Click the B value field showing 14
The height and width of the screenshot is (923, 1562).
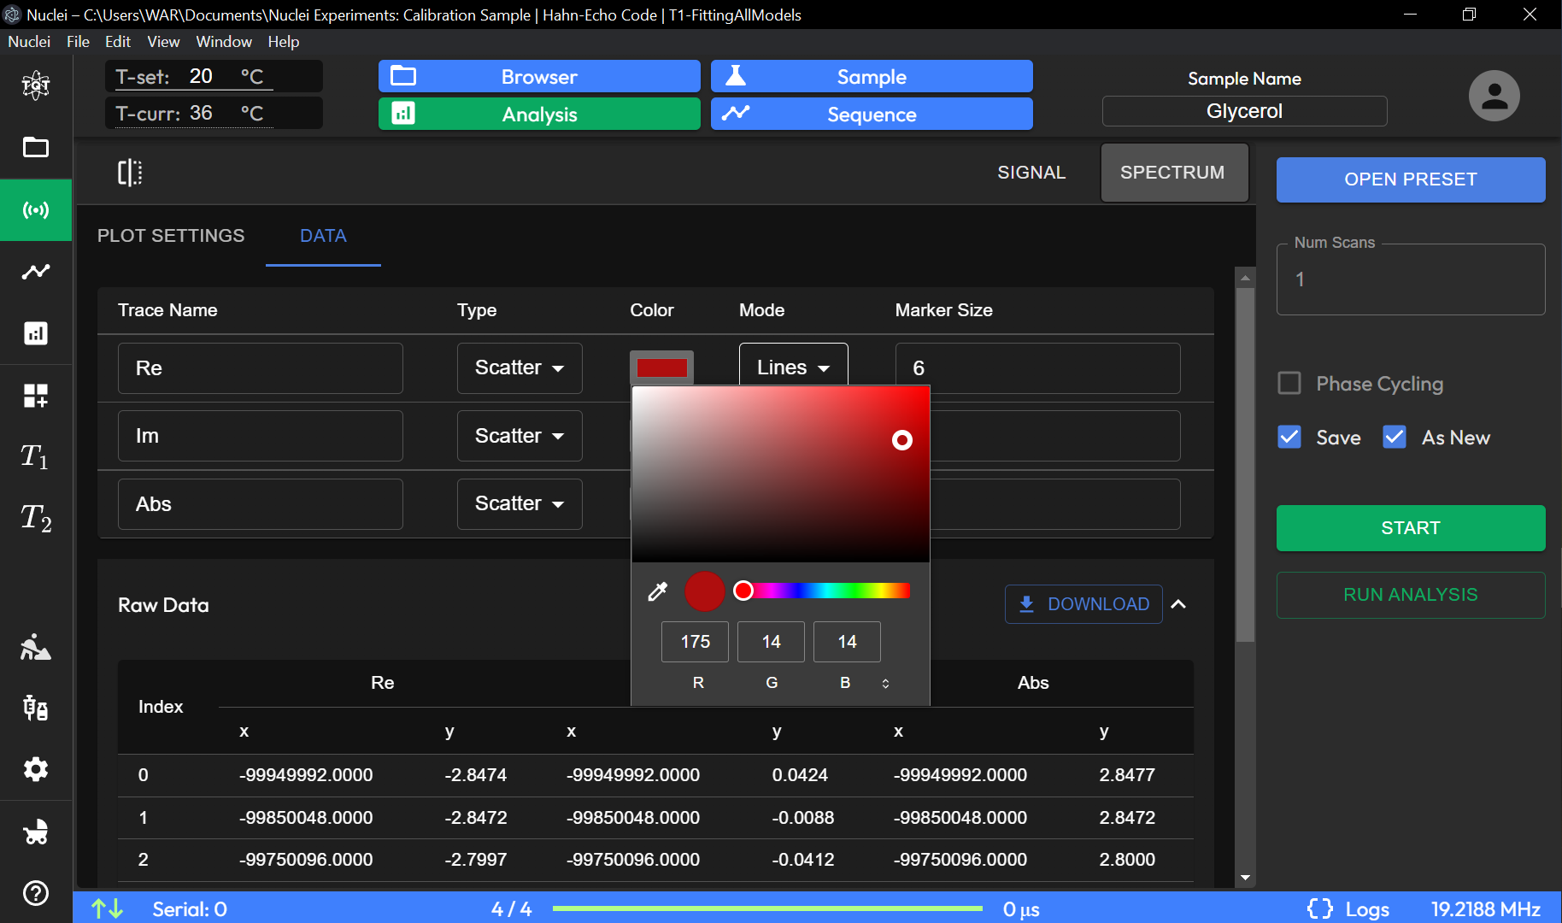pos(847,642)
